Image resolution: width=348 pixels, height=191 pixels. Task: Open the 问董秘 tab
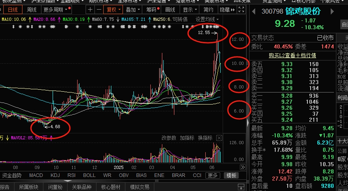click(x=55, y=187)
